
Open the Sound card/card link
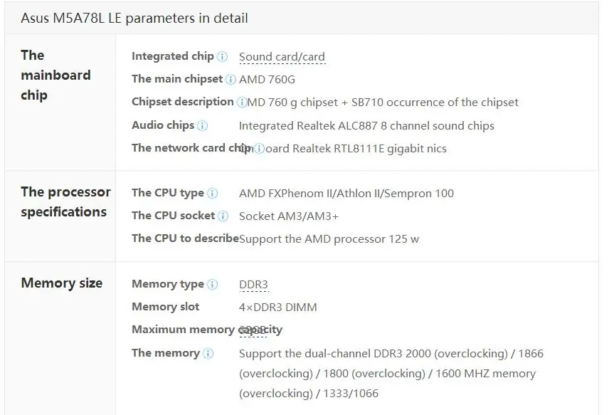click(x=282, y=57)
